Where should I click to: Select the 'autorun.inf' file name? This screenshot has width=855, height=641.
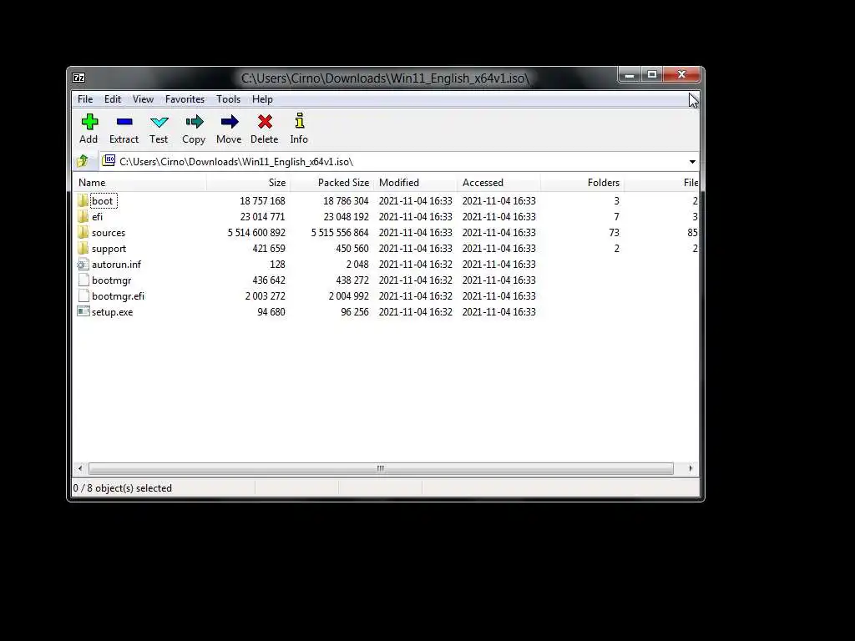click(116, 265)
